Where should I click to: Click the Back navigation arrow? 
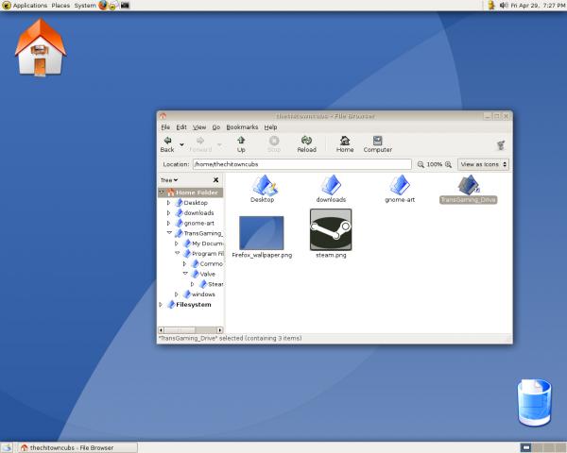point(167,143)
